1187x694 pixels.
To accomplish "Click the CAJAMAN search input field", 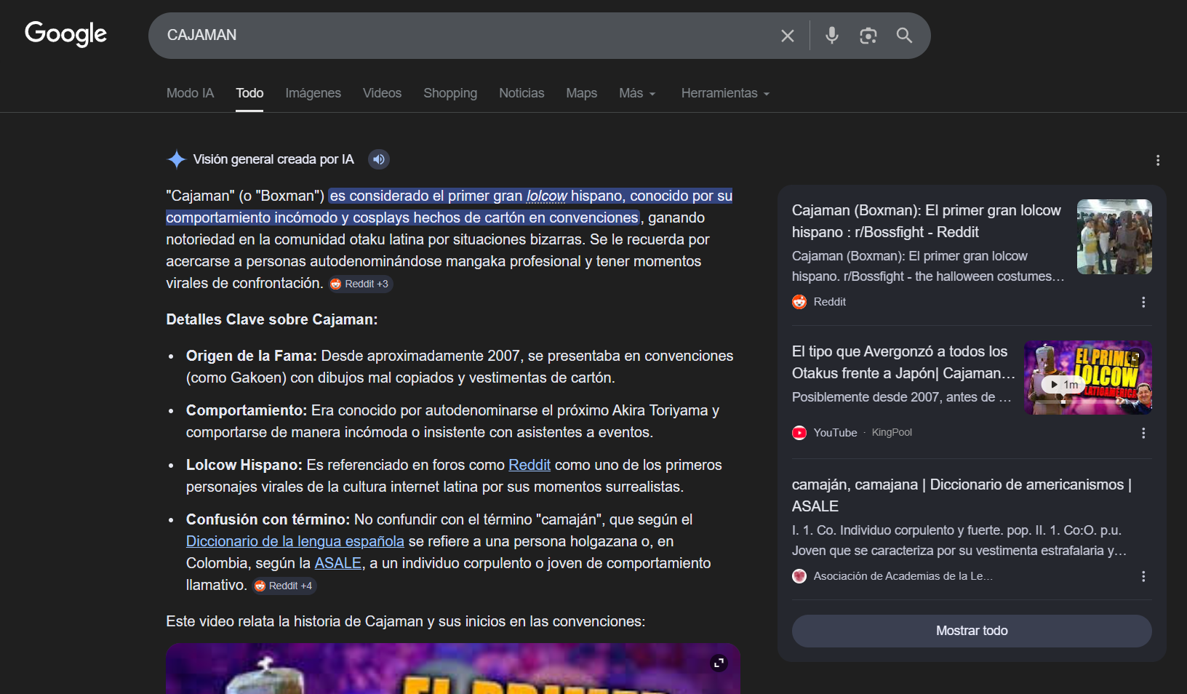I will (x=465, y=35).
